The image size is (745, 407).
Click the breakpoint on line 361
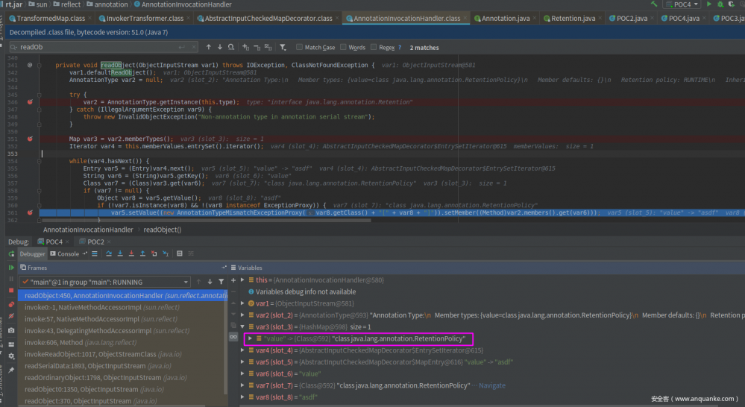click(31, 212)
